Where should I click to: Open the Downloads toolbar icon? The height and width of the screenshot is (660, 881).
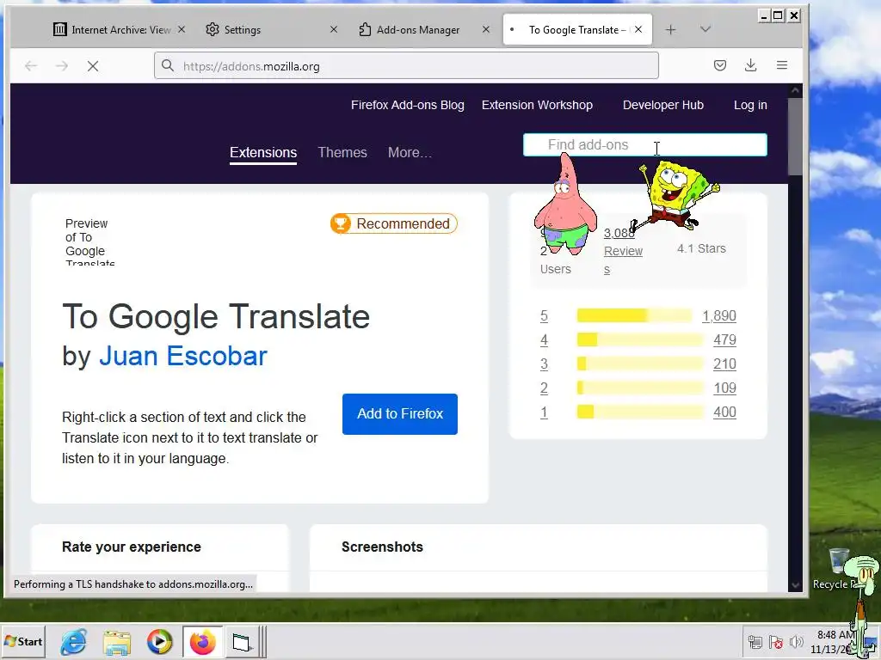pyautogui.click(x=750, y=65)
